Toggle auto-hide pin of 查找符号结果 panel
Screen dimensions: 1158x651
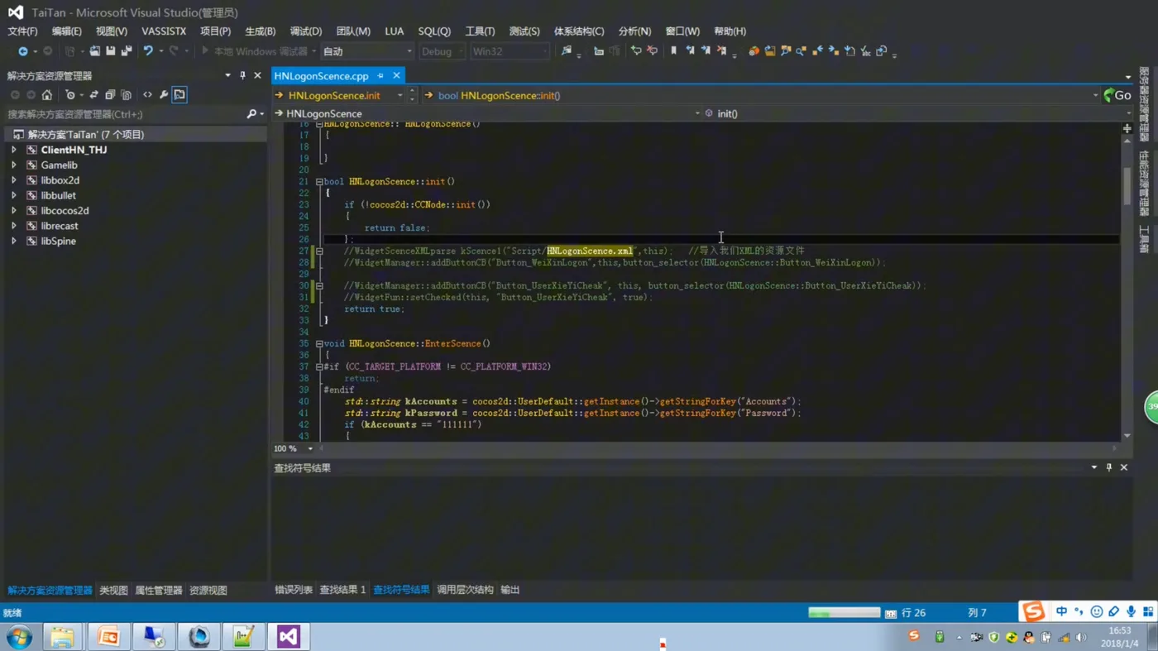(x=1108, y=467)
